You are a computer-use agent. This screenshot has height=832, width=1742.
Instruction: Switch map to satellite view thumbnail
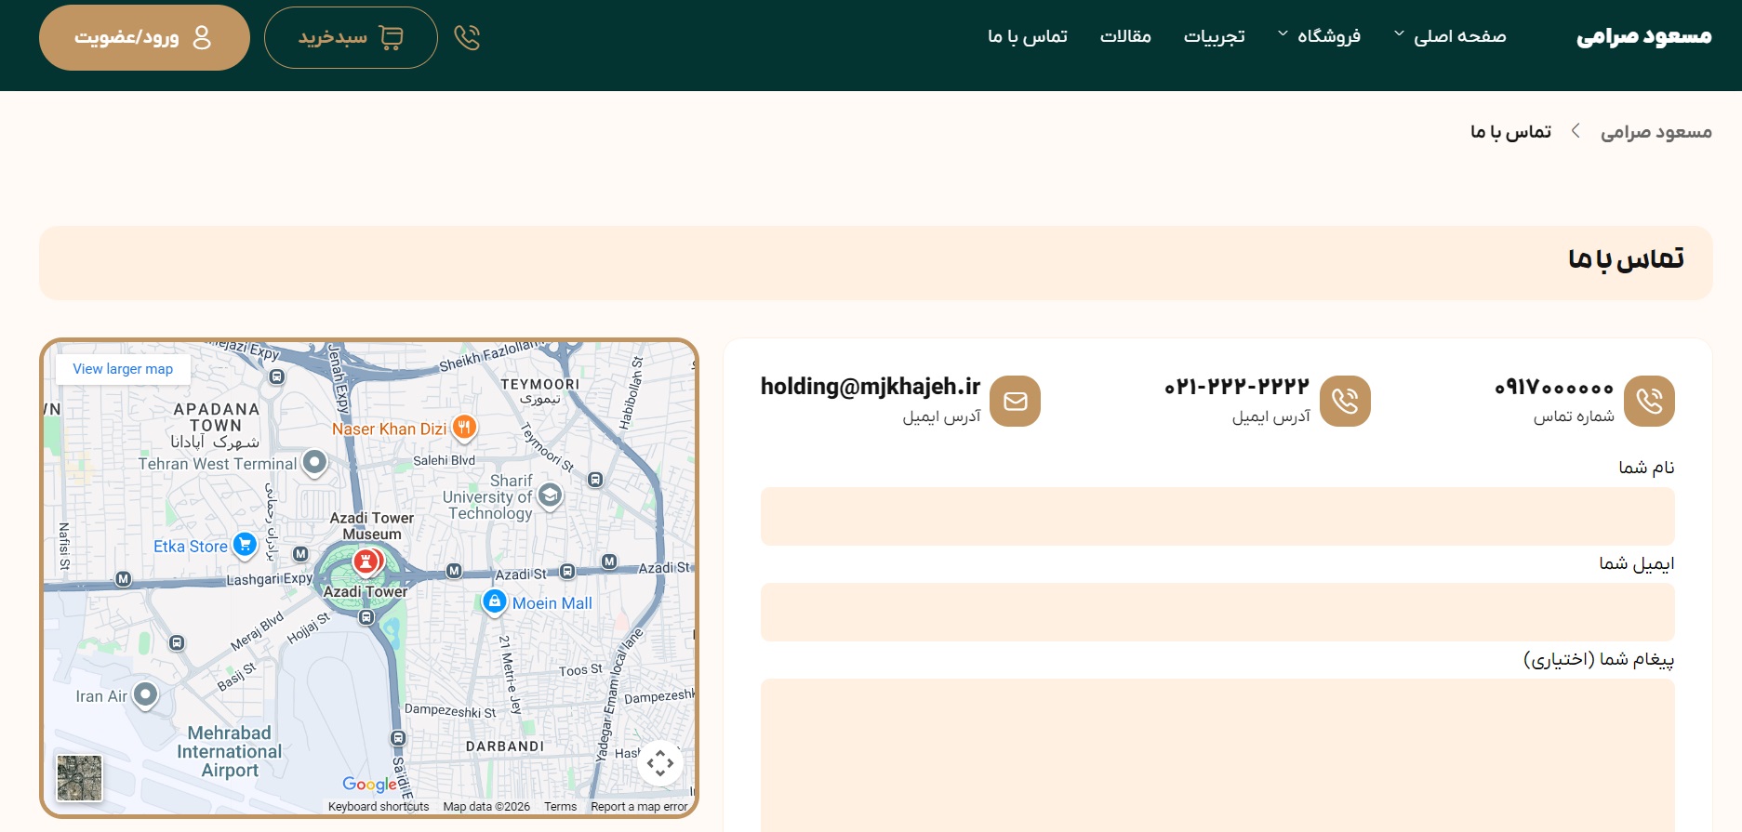(79, 777)
